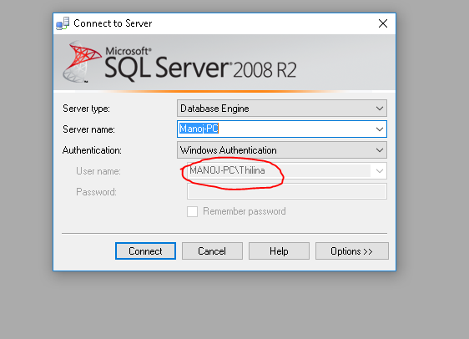Click the Connect to Server title icon
The height and width of the screenshot is (339, 469).
(63, 23)
